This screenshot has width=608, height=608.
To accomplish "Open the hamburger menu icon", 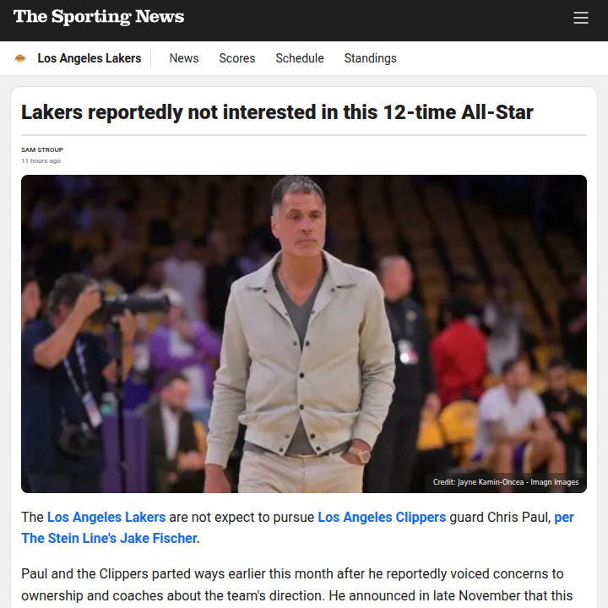I will click(x=580, y=18).
